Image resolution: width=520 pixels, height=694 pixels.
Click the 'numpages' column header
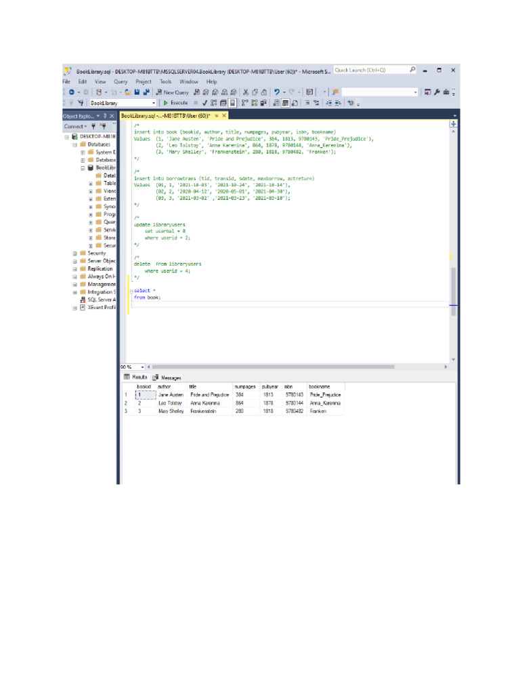coord(245,387)
